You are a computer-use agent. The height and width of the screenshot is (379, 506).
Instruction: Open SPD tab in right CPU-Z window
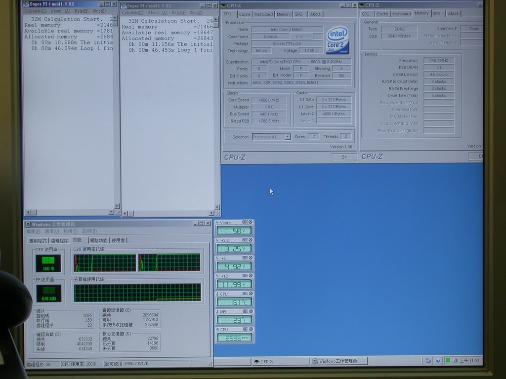(x=437, y=13)
